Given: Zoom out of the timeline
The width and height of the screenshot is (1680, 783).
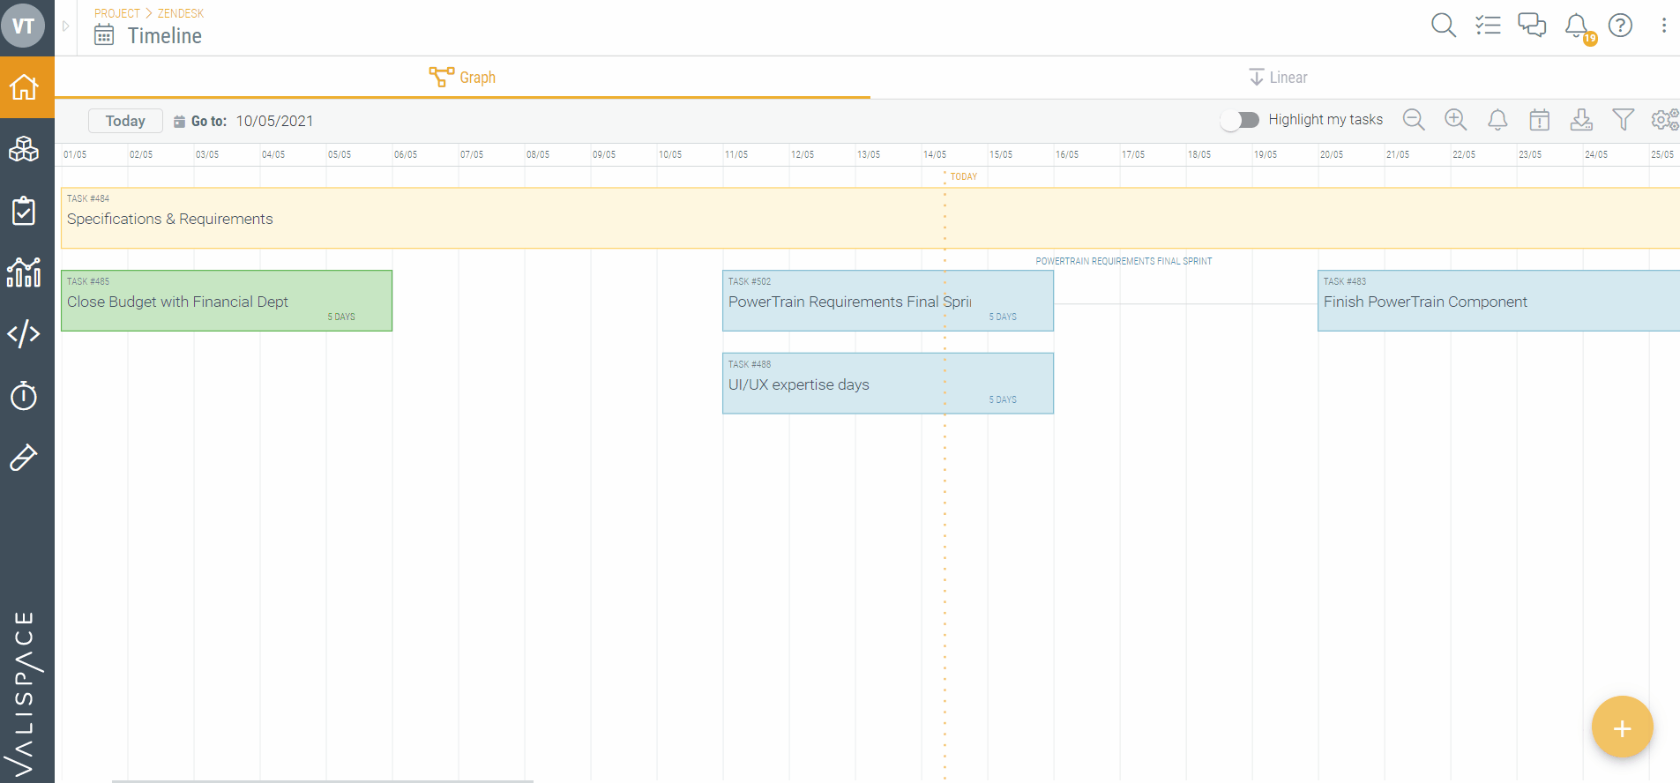Looking at the screenshot, I should (1414, 120).
